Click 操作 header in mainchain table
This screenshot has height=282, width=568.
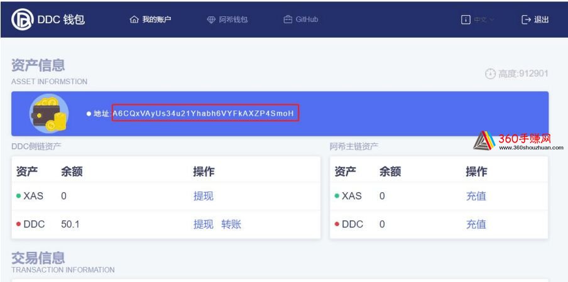coord(477,171)
